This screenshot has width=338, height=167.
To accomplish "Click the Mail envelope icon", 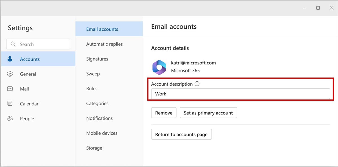I will [10, 89].
